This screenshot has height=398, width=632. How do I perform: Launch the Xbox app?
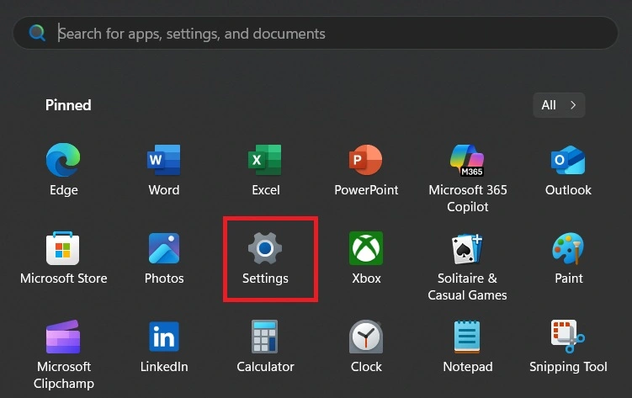tap(366, 249)
